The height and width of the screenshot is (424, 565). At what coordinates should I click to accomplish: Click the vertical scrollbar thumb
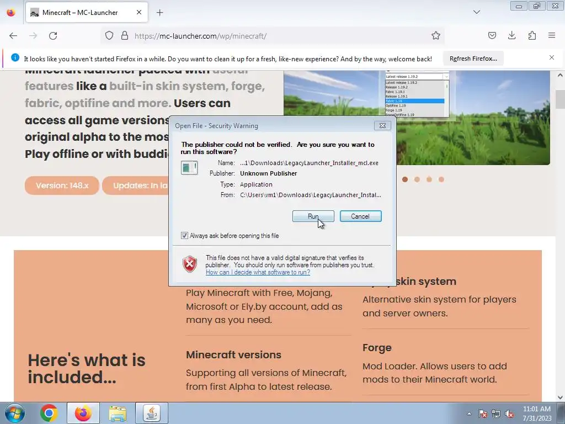(560, 99)
